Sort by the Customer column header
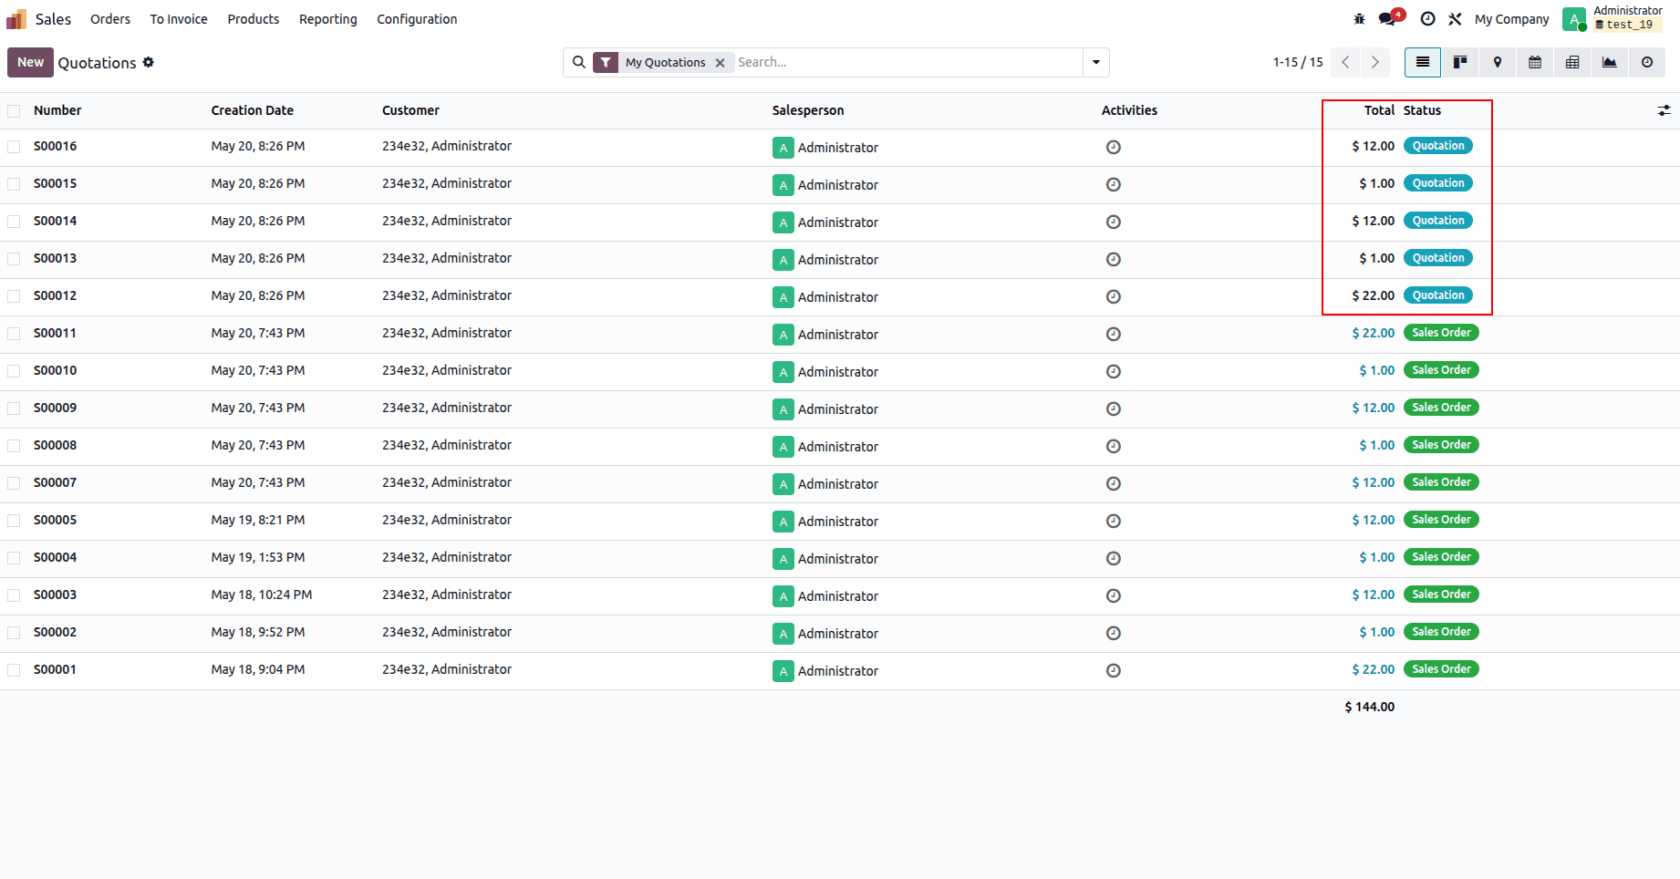 coord(410,110)
